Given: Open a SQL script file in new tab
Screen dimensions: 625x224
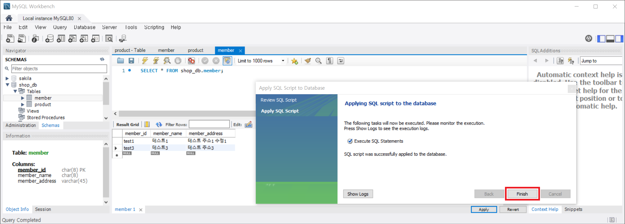Looking at the screenshot, I should 22,38.
